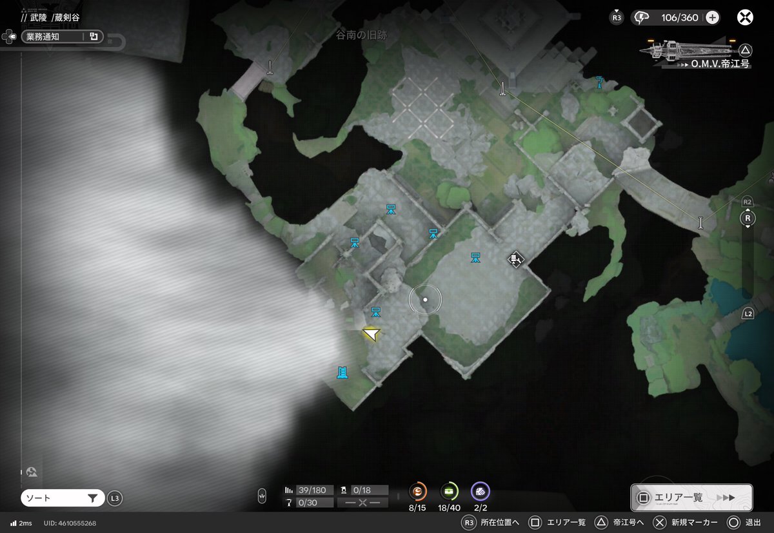This screenshot has width=774, height=533.
Task: Click the 0/30 counter
Action: [x=309, y=503]
